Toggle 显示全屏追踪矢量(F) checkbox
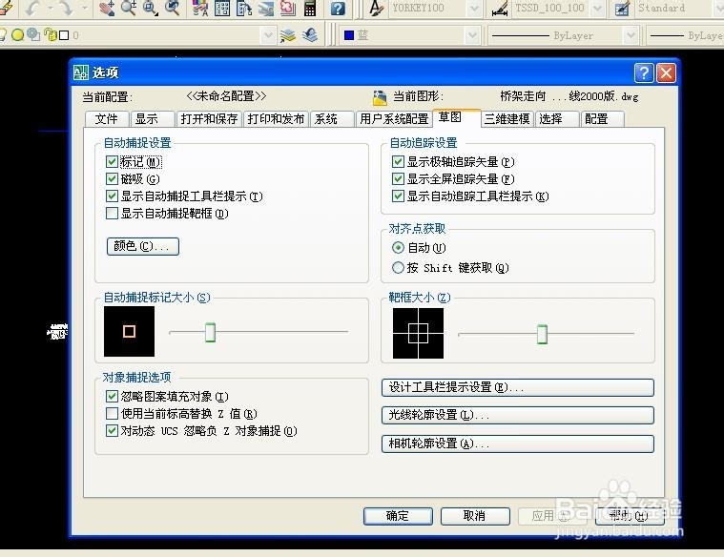Viewport: 724px width, 557px height. coord(398,178)
